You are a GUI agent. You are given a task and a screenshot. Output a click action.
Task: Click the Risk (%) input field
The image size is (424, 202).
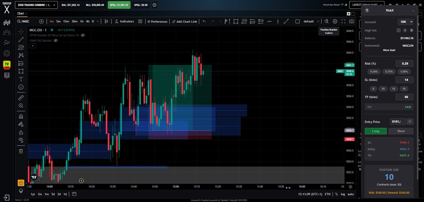coord(405,63)
